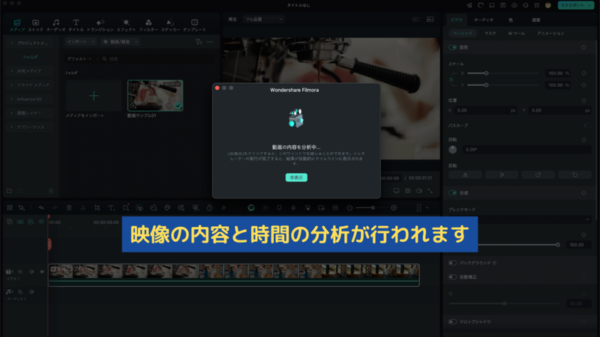Click the メディアをインポート plus tile
The height and width of the screenshot is (337, 600).
pos(94,96)
